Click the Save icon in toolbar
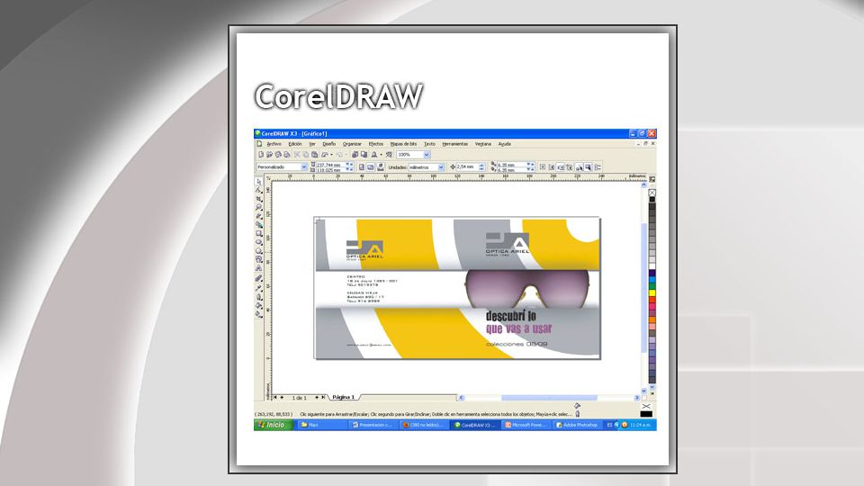864x486 pixels. click(278, 155)
